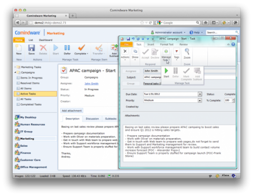Click the browser home button
Screen dimensions: 253x196
pyautogui.click(x=205, y=23)
